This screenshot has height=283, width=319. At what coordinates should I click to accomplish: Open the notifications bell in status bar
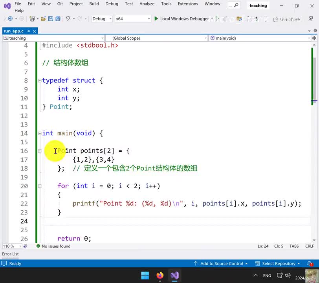pyautogui.click(x=310, y=264)
